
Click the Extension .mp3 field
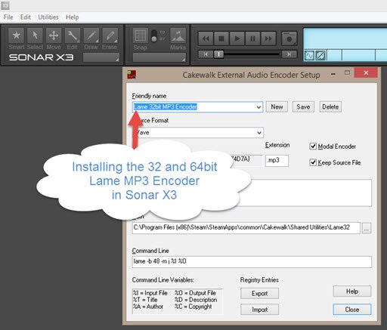(277, 160)
